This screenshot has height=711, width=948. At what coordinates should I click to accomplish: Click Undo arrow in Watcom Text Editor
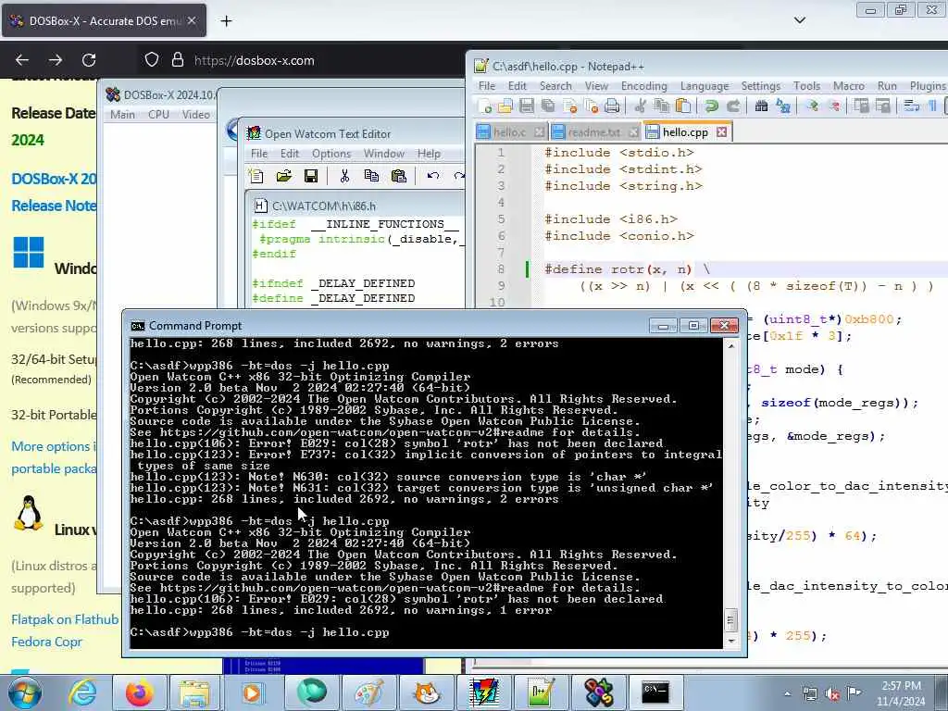click(x=433, y=176)
